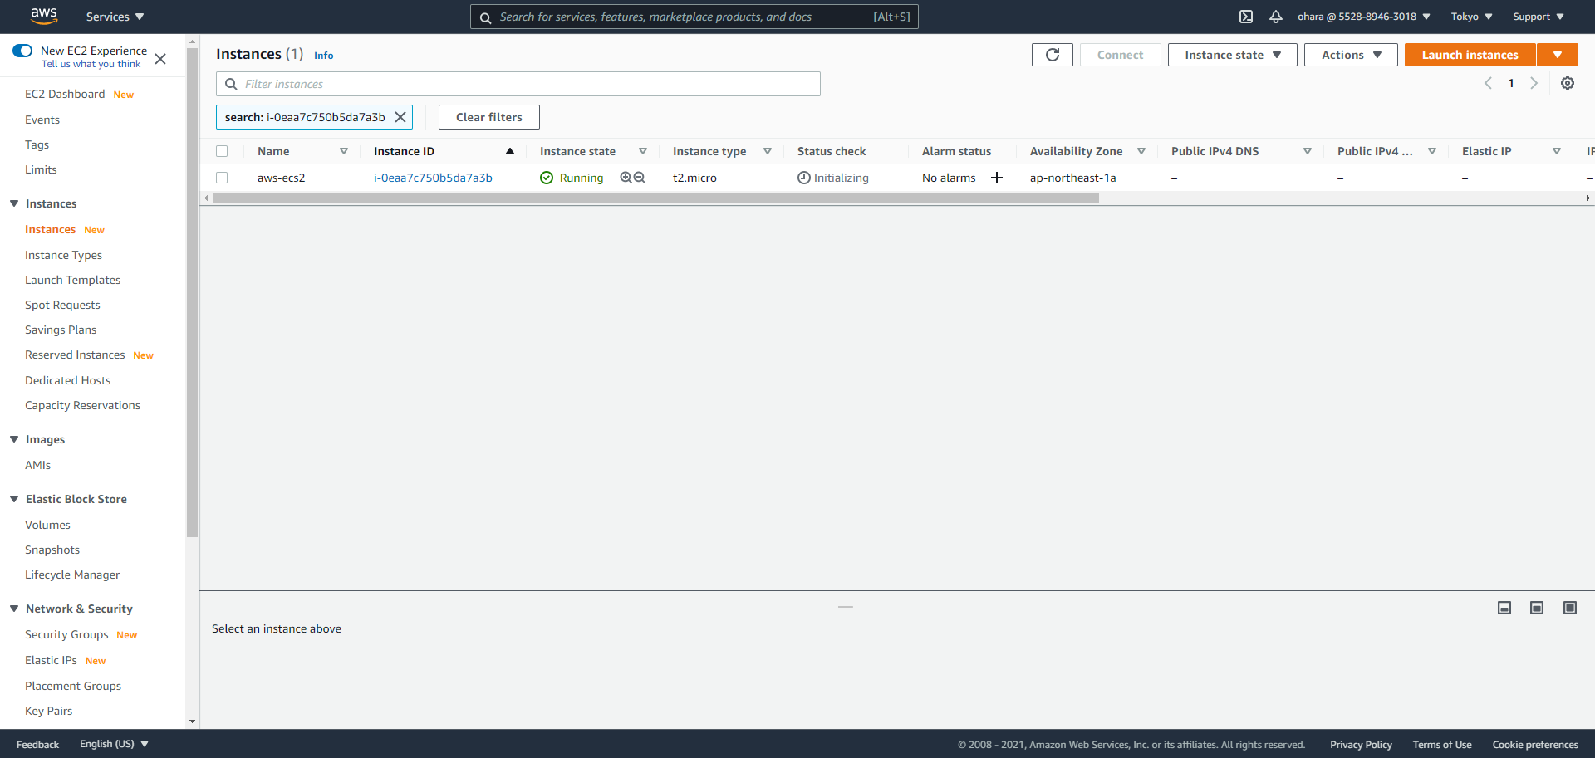Open the notifications bell
1595x758 pixels.
(x=1276, y=17)
